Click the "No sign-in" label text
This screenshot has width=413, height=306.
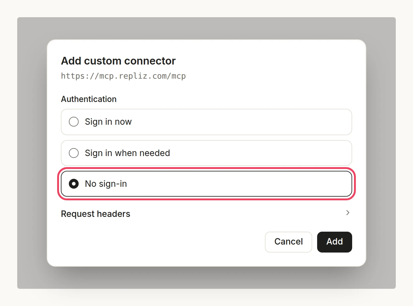(x=106, y=184)
